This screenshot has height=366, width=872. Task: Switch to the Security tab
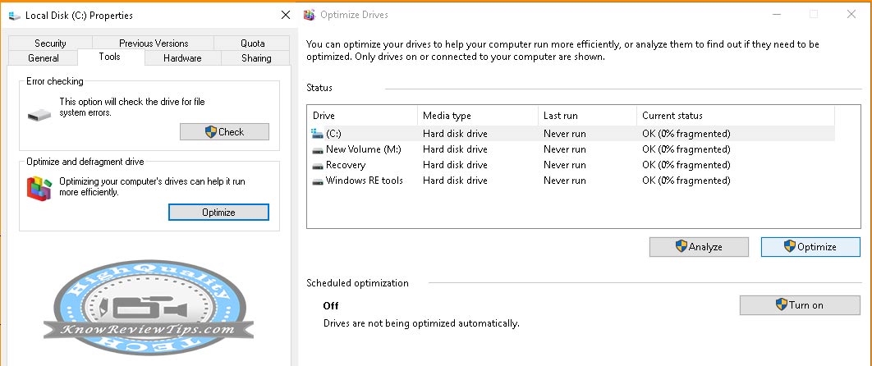point(50,43)
